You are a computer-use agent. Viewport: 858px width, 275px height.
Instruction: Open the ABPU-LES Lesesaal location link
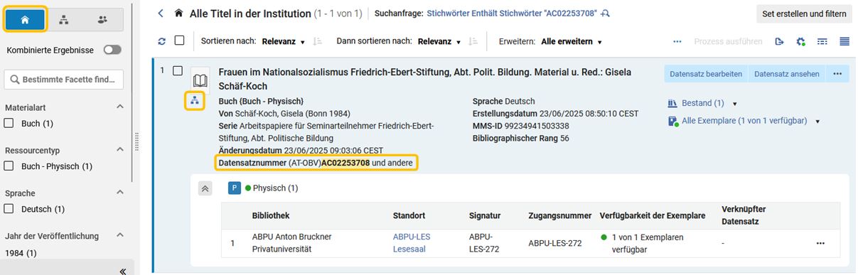pos(412,242)
